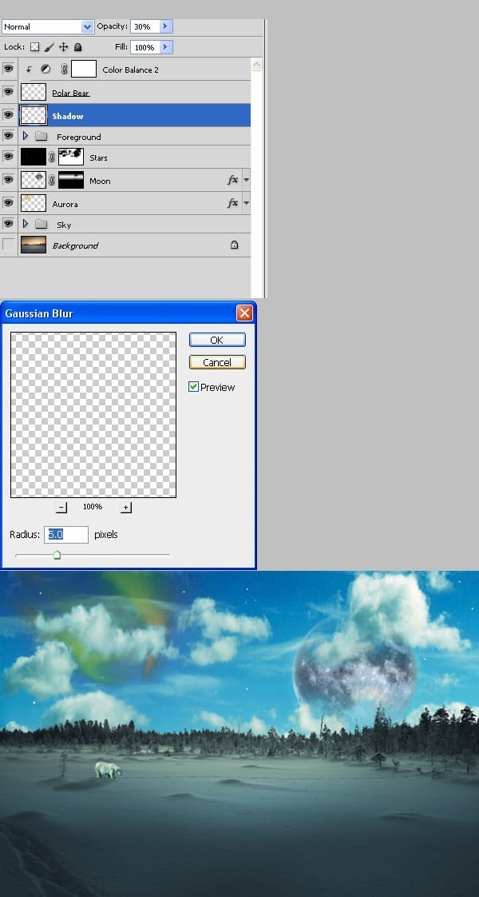Click the Gaussian Blur preview area

click(x=93, y=415)
